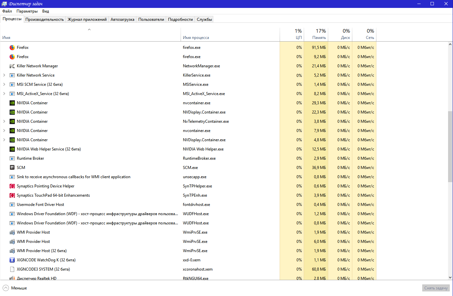The width and height of the screenshot is (453, 296).
Task: Click the Task Manager title bar icon
Action: point(4,4)
